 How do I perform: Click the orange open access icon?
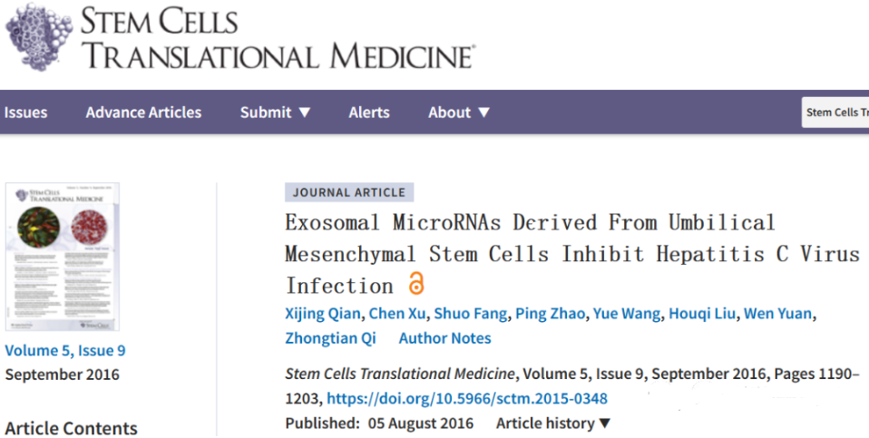point(416,284)
